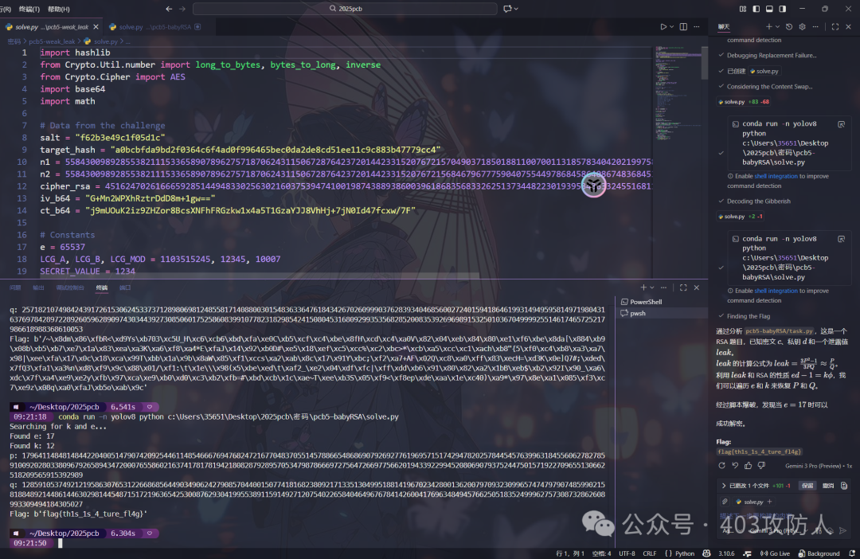
Task: Open the Help menu
Action: coord(58,9)
